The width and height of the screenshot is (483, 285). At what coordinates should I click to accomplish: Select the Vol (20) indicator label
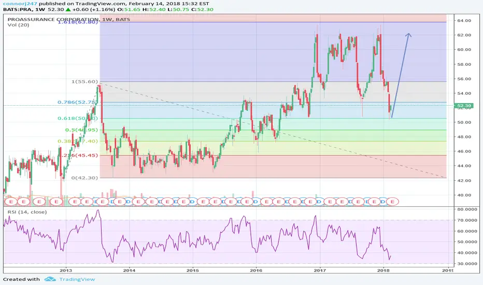tap(19, 25)
